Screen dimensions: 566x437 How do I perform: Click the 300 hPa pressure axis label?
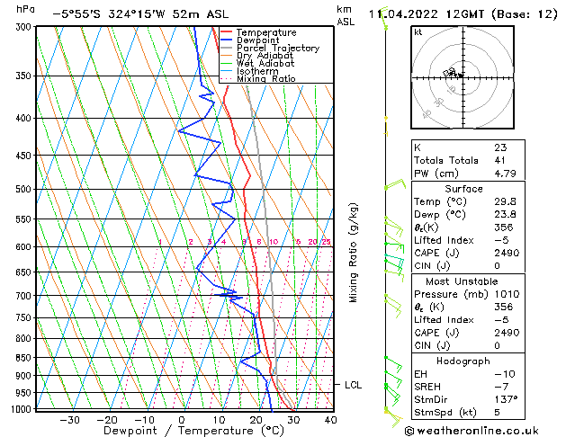[x=25, y=27]
